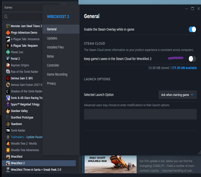
Task: Click the Wreckfest game icon
Action: tap(8, 157)
